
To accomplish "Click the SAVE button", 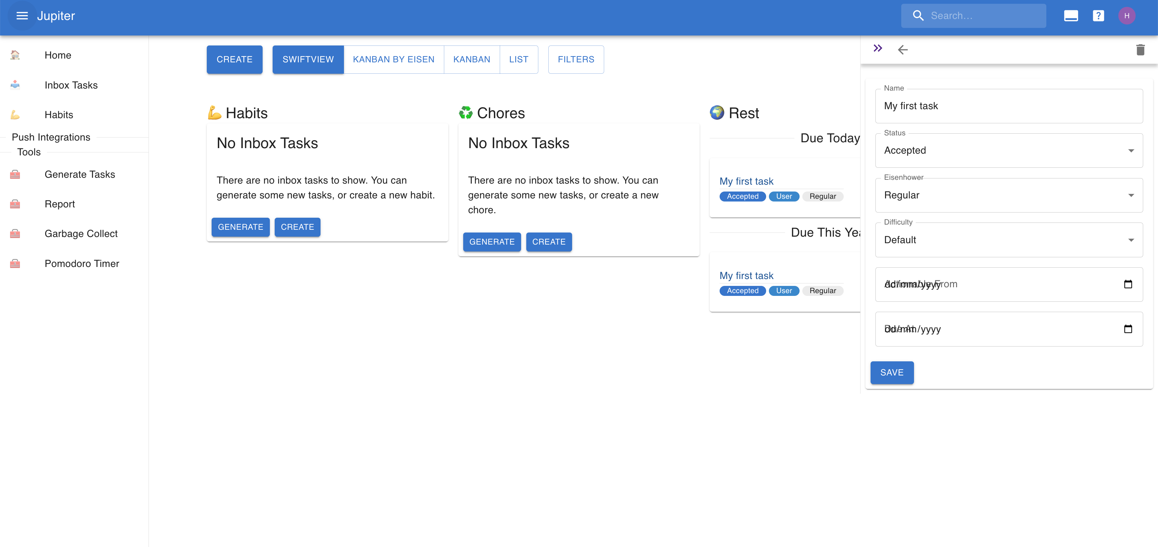I will [892, 372].
